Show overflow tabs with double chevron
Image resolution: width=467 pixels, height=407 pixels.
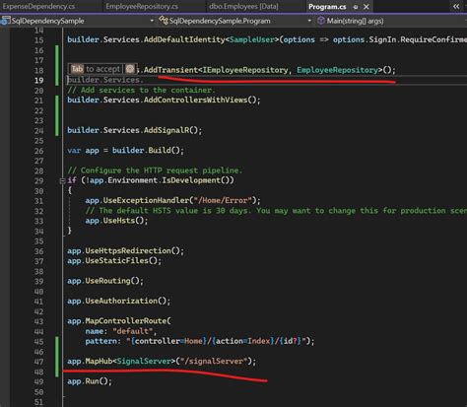coord(456,6)
